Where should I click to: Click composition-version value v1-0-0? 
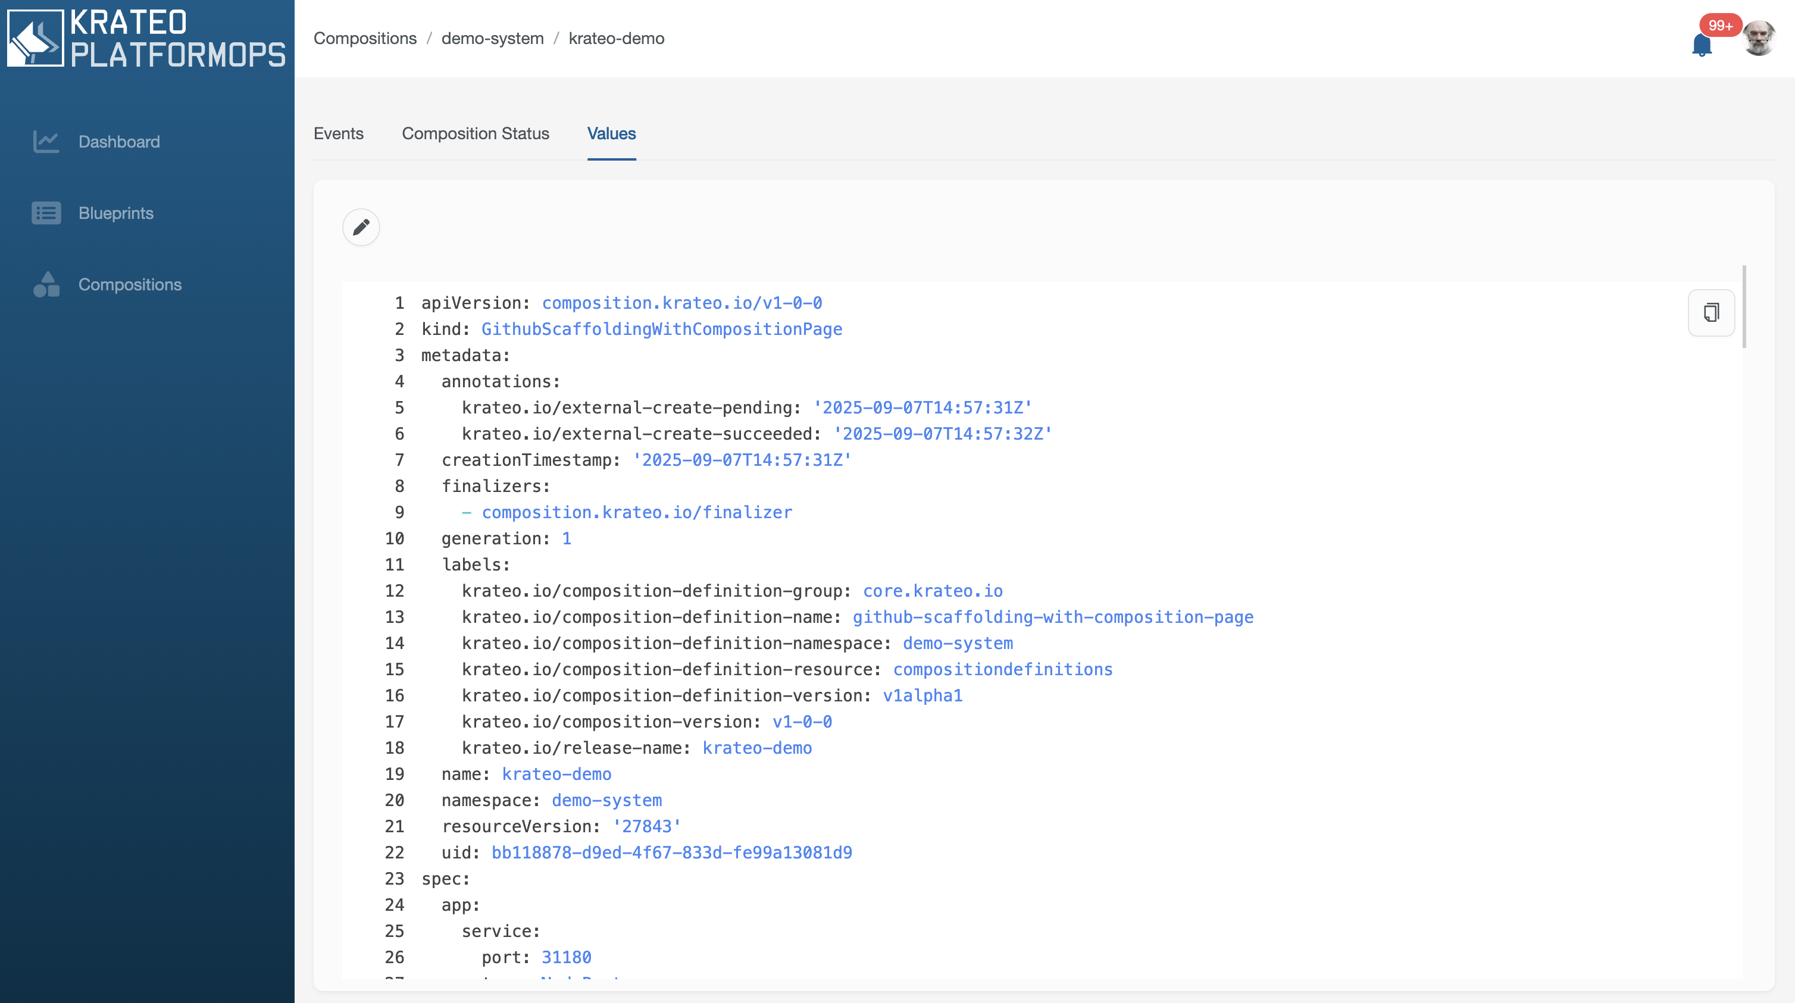point(802,722)
